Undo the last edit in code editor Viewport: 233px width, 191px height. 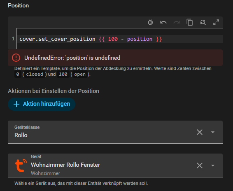(x=163, y=23)
